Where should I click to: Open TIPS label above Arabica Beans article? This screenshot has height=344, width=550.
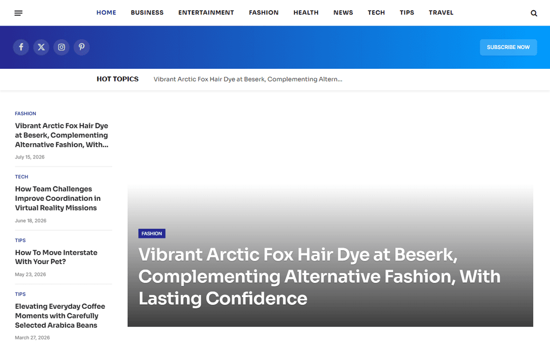[20, 294]
